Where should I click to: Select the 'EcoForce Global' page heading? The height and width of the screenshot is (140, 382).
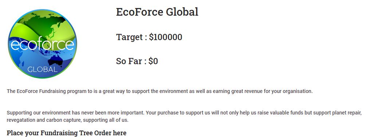click(x=157, y=12)
